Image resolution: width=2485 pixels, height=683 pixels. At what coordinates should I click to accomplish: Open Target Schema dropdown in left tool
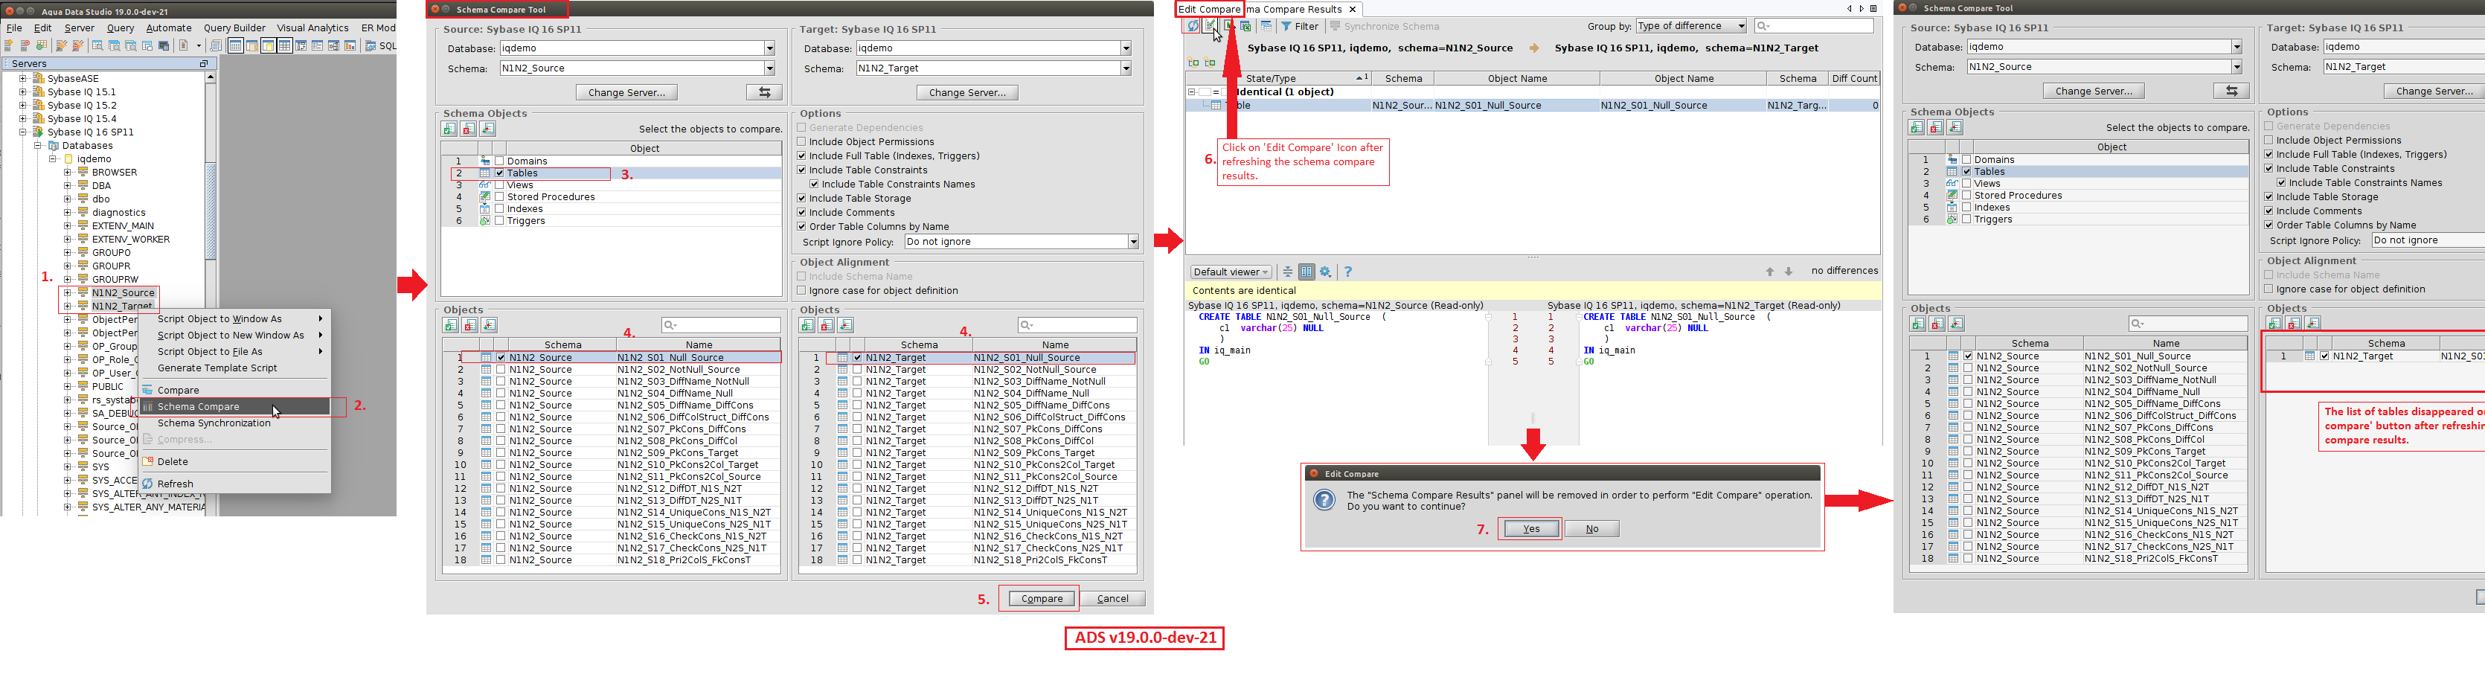tap(1125, 68)
